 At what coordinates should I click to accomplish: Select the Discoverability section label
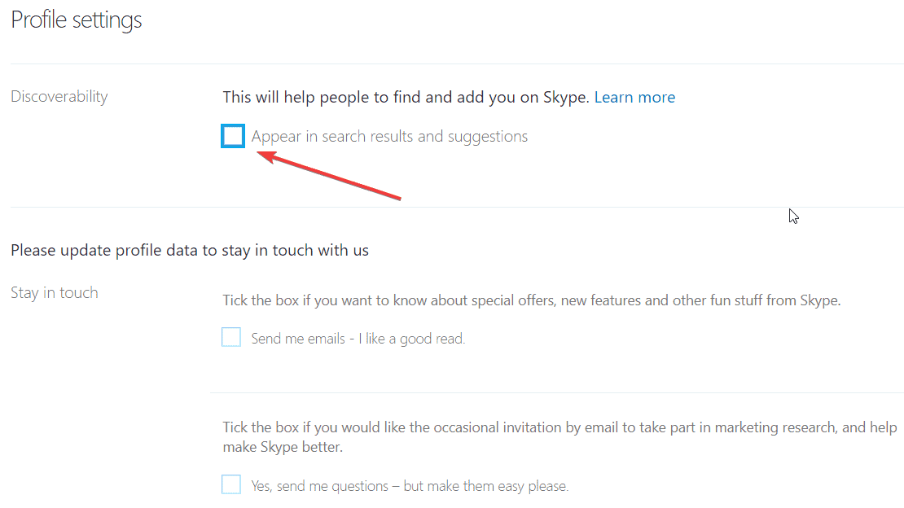(59, 96)
